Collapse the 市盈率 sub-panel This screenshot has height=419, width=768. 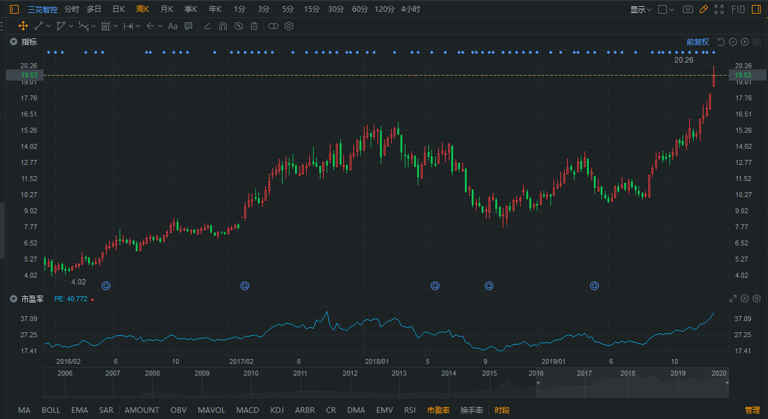[13, 299]
